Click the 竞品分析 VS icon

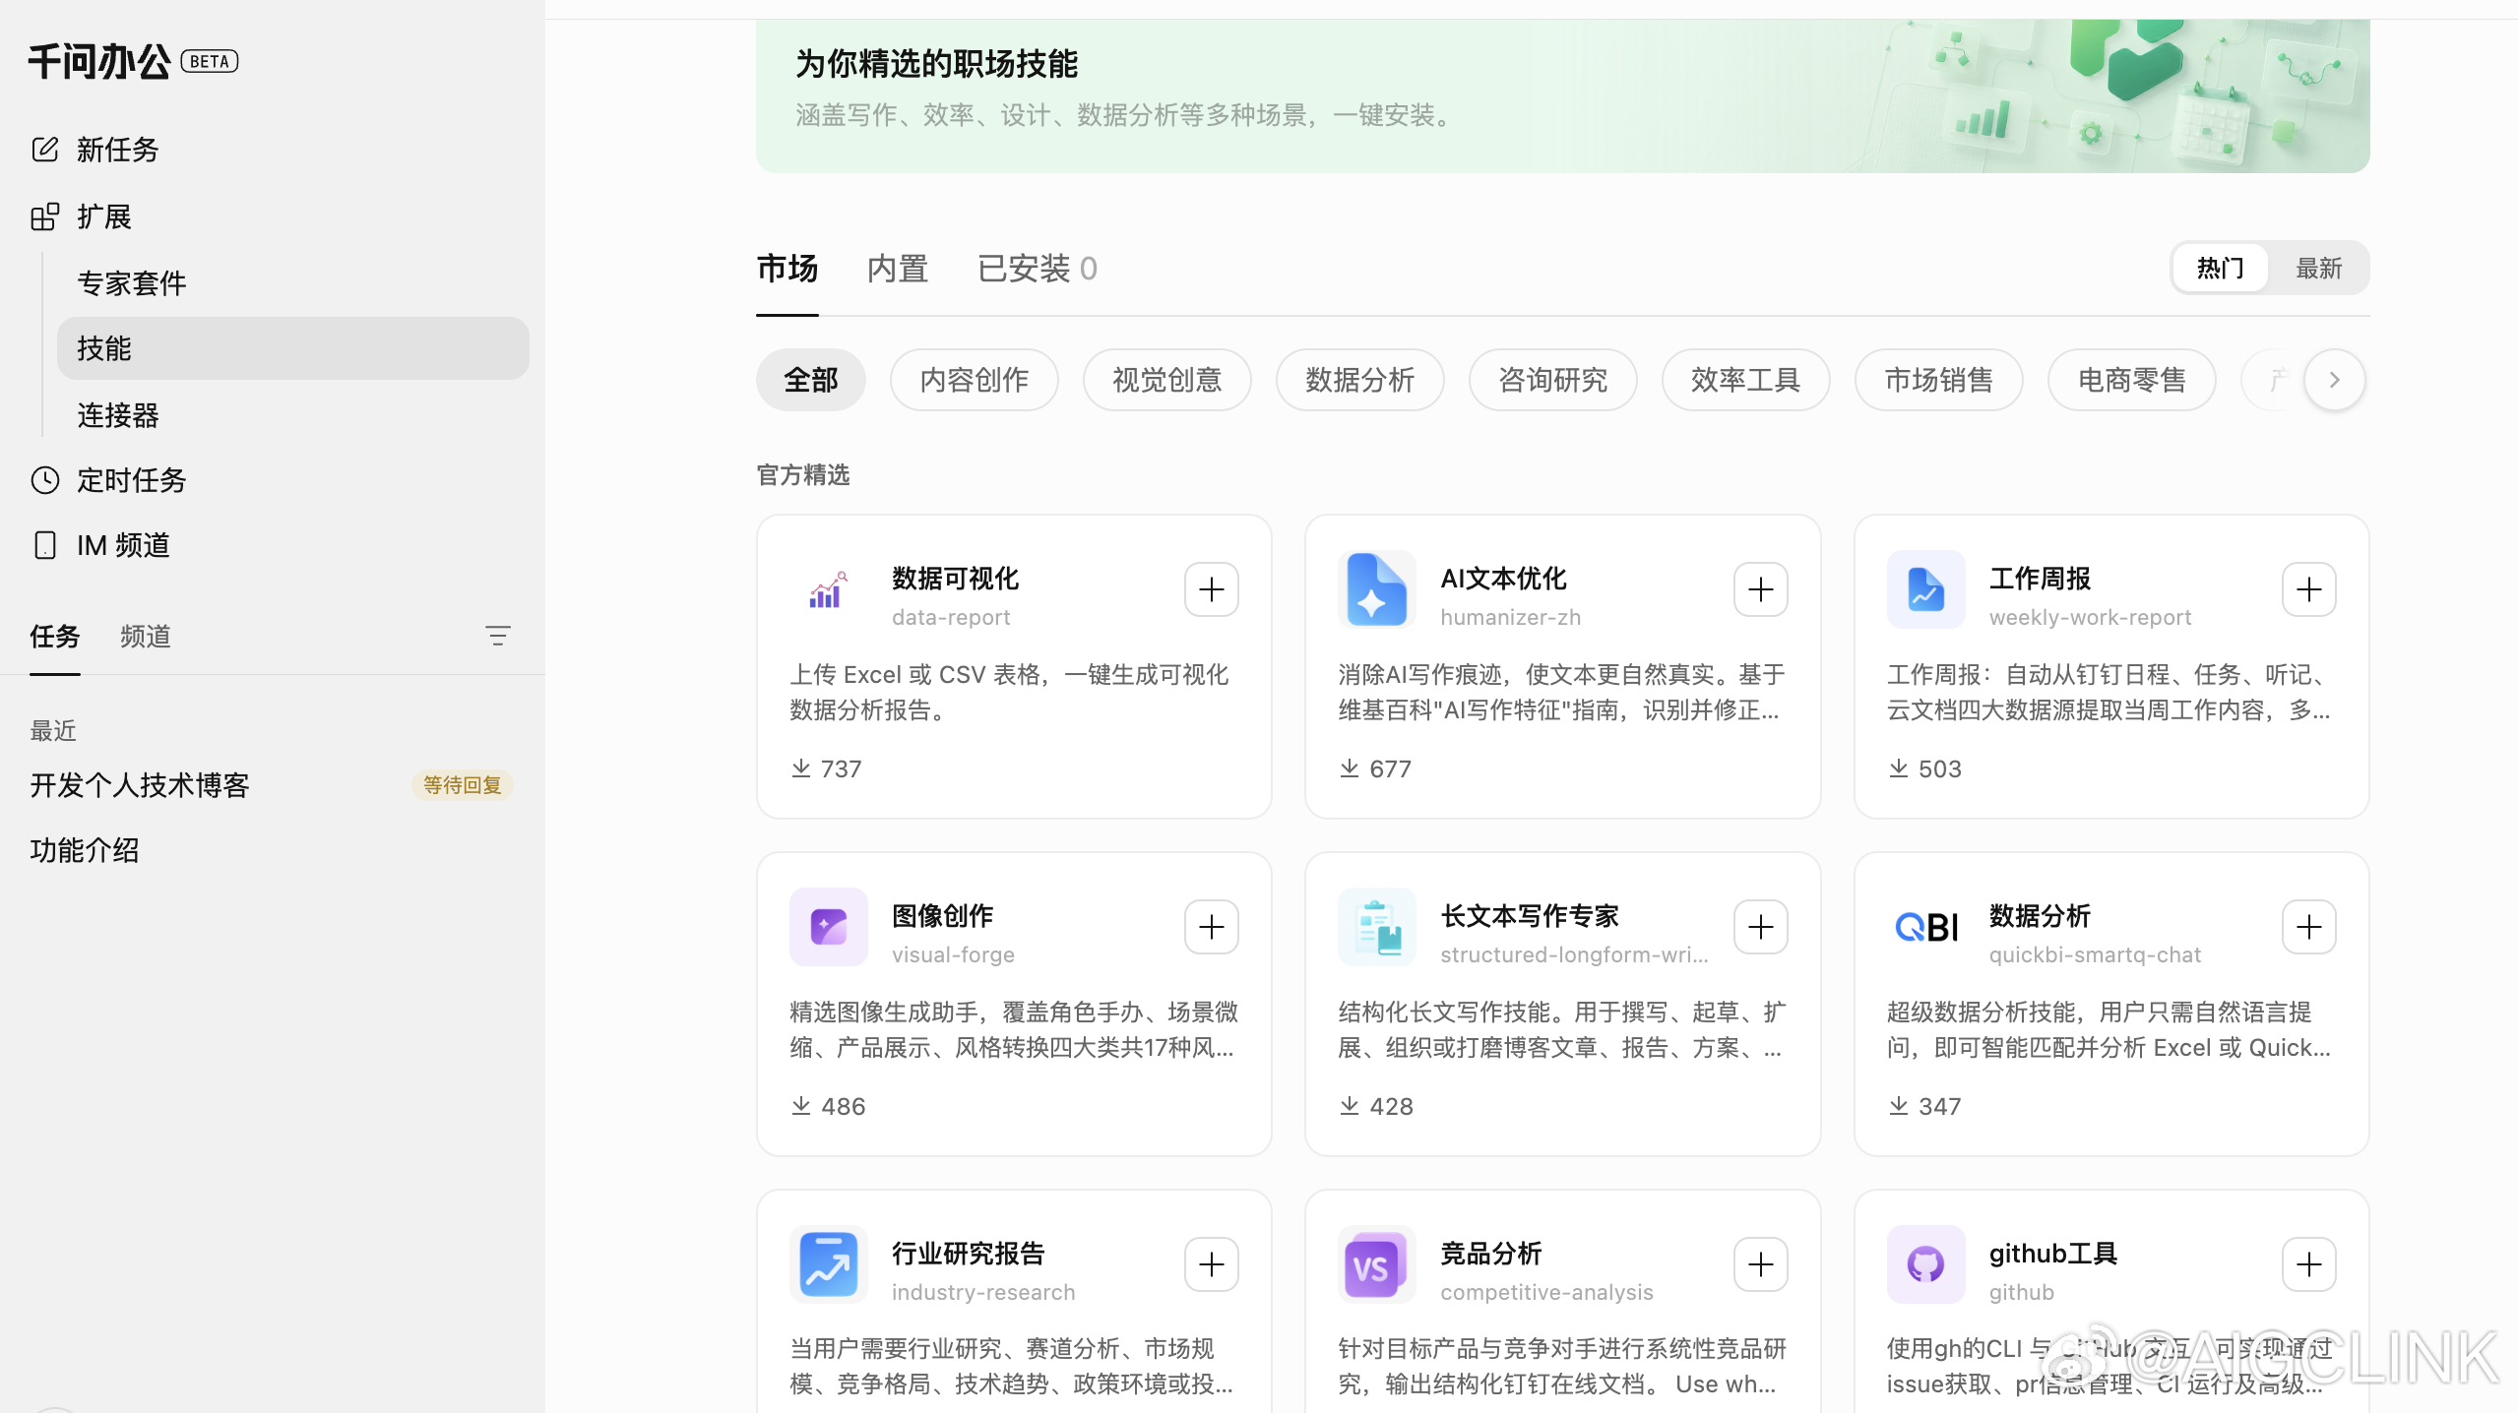point(1376,1264)
